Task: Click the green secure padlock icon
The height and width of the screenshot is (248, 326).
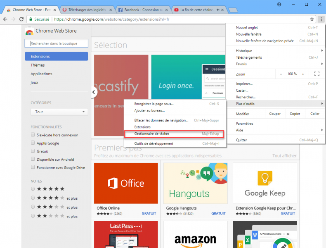Action: point(31,19)
